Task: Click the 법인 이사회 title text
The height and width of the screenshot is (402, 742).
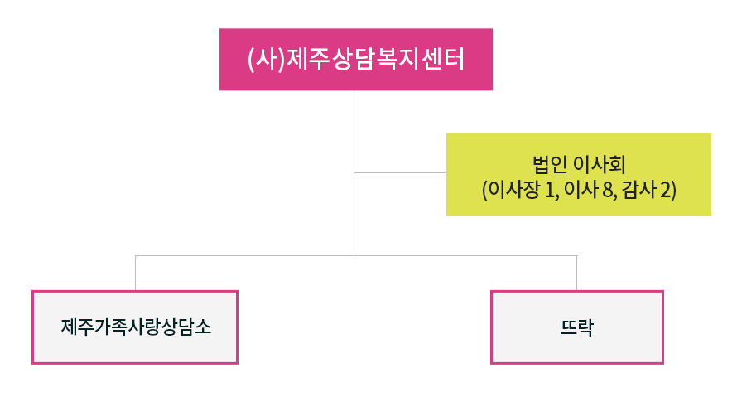Action: [x=579, y=164]
